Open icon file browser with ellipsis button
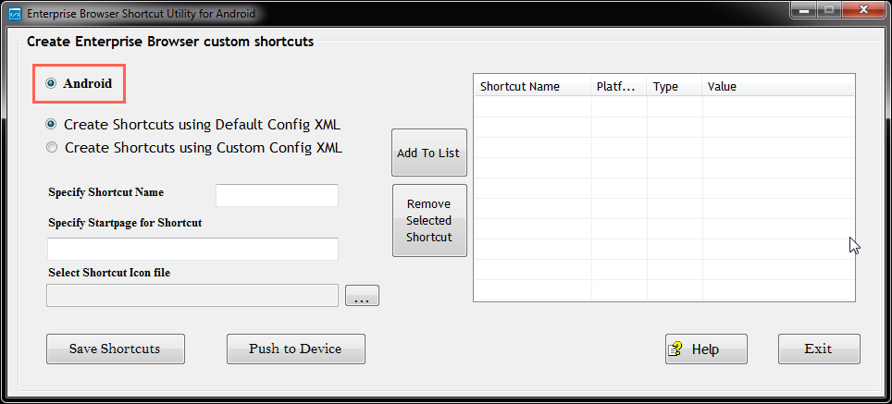The width and height of the screenshot is (892, 404). [362, 296]
